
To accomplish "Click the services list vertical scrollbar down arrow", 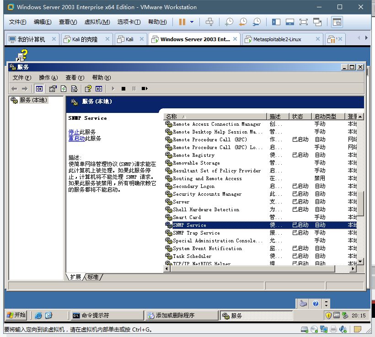I will tap(360, 262).
